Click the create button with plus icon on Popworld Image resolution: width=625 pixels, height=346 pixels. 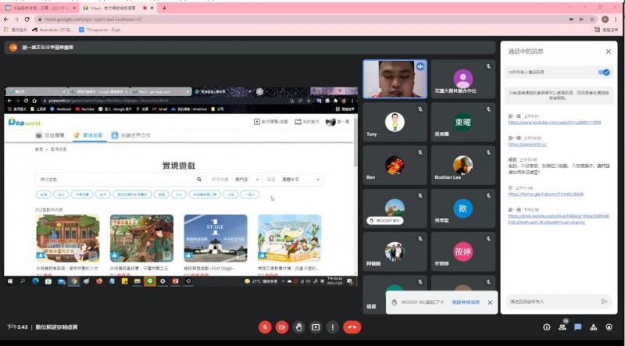pyautogui.click(x=271, y=122)
